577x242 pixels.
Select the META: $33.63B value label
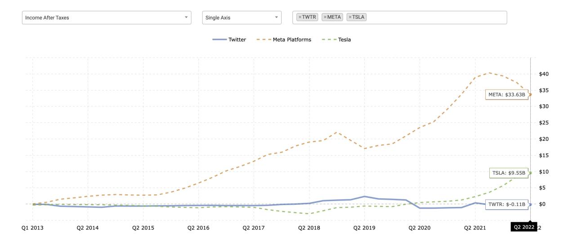pyautogui.click(x=506, y=94)
